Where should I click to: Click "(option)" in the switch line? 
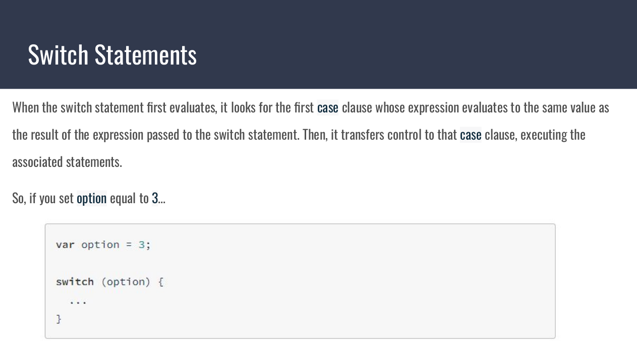(x=126, y=282)
